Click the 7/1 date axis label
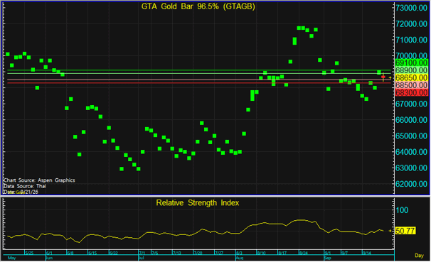This screenshot has width=431, height=262. [x=142, y=253]
